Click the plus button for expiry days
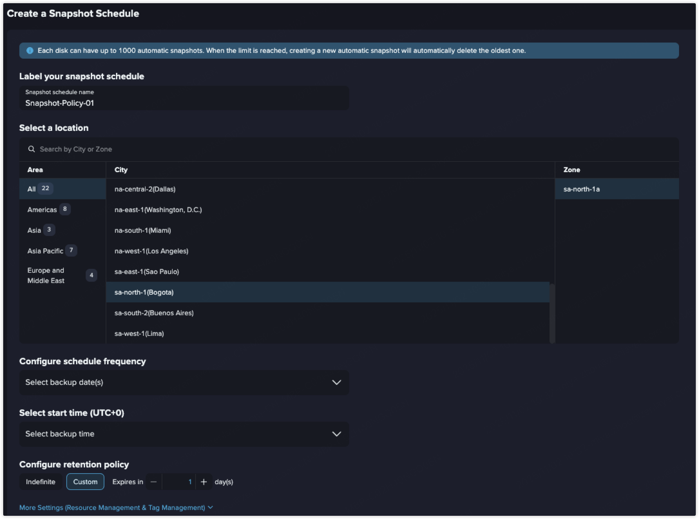 pos(204,482)
